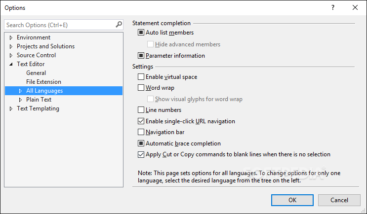Expand the Plain Text arrow
The image size is (367, 214).
(20, 100)
